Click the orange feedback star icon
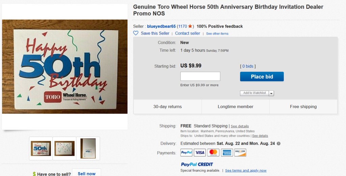Image resolution: width=346 pixels, height=176 pixels. pos(190,26)
